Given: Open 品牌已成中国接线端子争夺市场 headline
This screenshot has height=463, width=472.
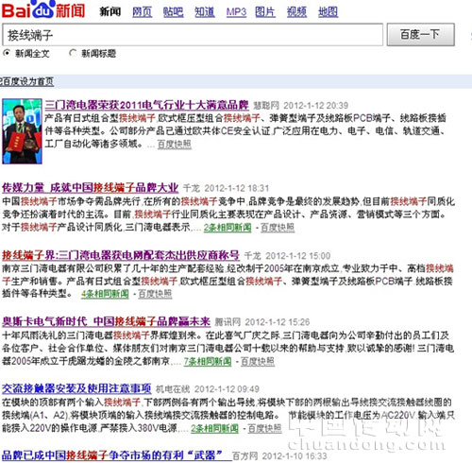Looking at the screenshot, I should [x=116, y=455].
